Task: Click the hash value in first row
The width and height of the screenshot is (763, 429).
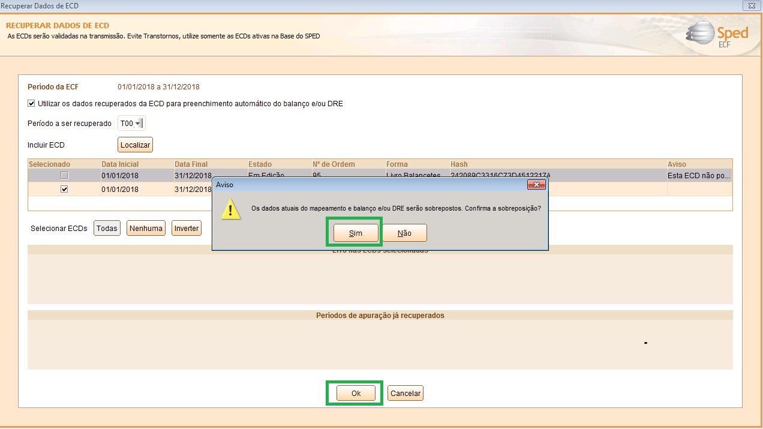Action: click(x=501, y=176)
